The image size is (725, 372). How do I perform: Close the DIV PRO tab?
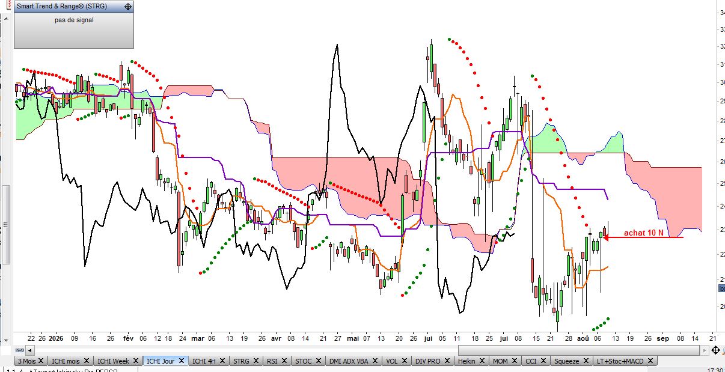pyautogui.click(x=447, y=361)
